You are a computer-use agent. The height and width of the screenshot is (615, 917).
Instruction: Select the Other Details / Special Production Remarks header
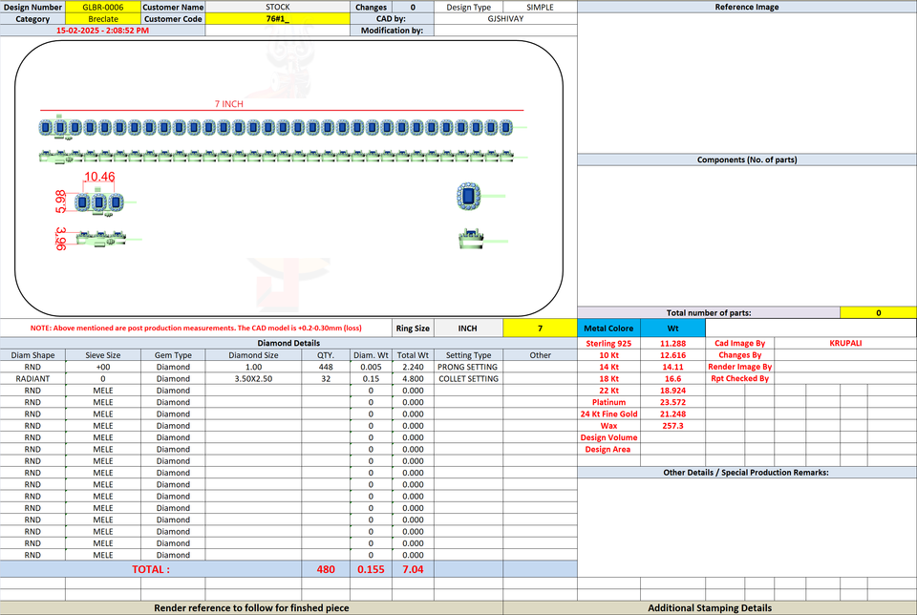[x=747, y=473]
